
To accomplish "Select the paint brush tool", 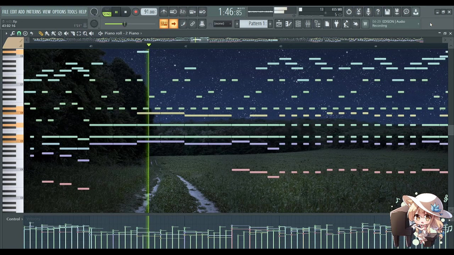I will tap(47, 34).
